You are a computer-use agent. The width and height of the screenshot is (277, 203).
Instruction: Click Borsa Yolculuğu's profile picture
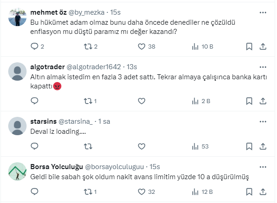tap(17, 172)
